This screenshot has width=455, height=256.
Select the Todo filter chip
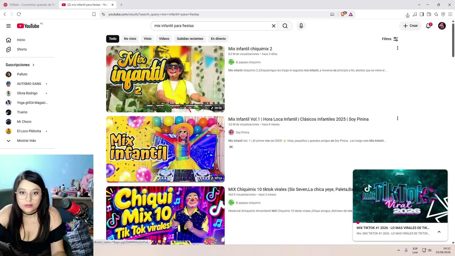tap(113, 39)
